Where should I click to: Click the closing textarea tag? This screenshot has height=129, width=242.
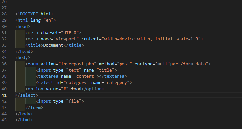113,76
